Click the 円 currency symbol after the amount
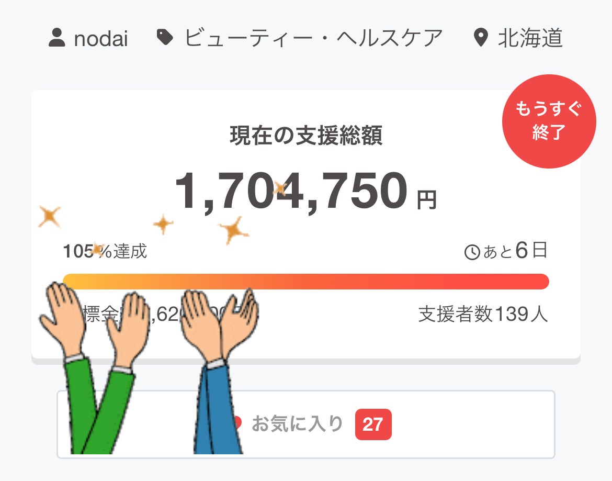 (x=426, y=200)
